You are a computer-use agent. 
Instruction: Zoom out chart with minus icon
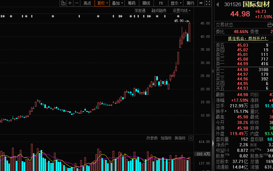(77, 3)
